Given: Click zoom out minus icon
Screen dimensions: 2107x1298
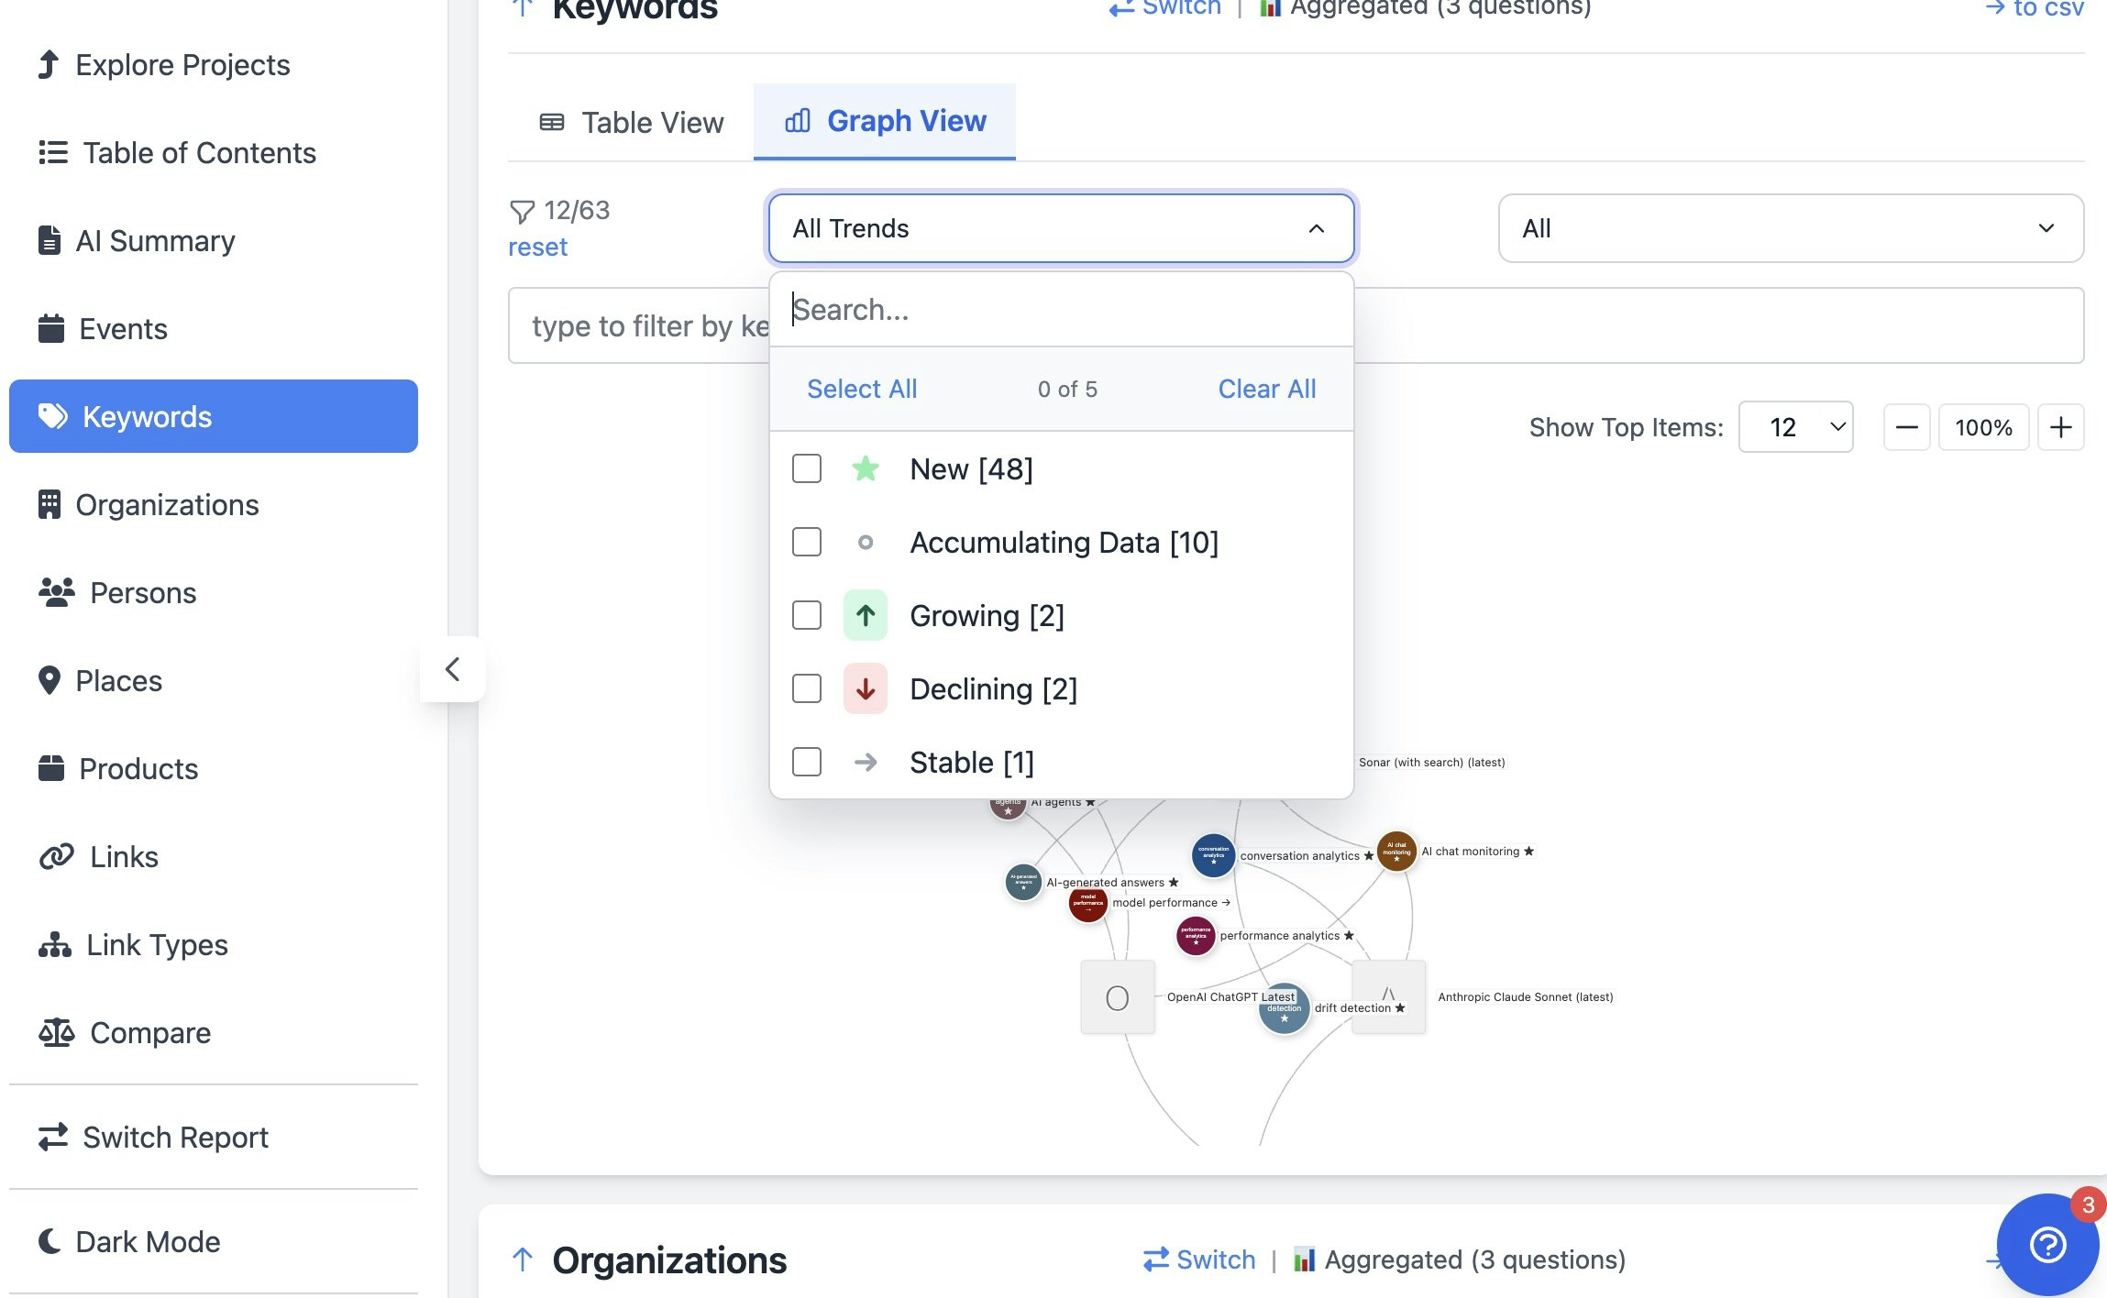Looking at the screenshot, I should tap(1906, 427).
